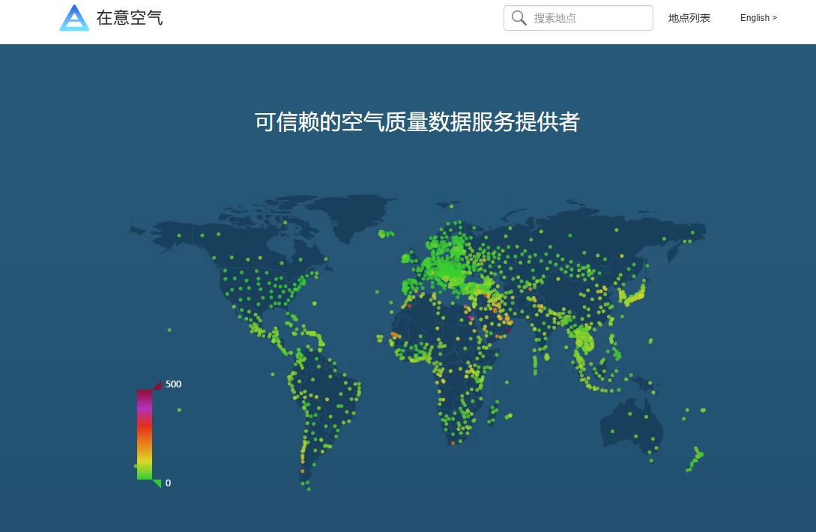Click the arrow next to English
The width and height of the screenshot is (816, 532).
pyautogui.click(x=775, y=18)
